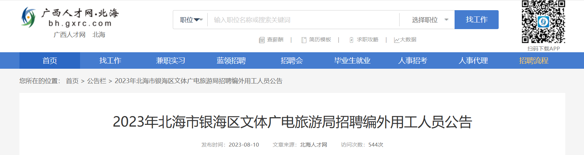Open the 毕业生就业 navigation tab
This screenshot has height=155, width=584.
[x=352, y=61]
